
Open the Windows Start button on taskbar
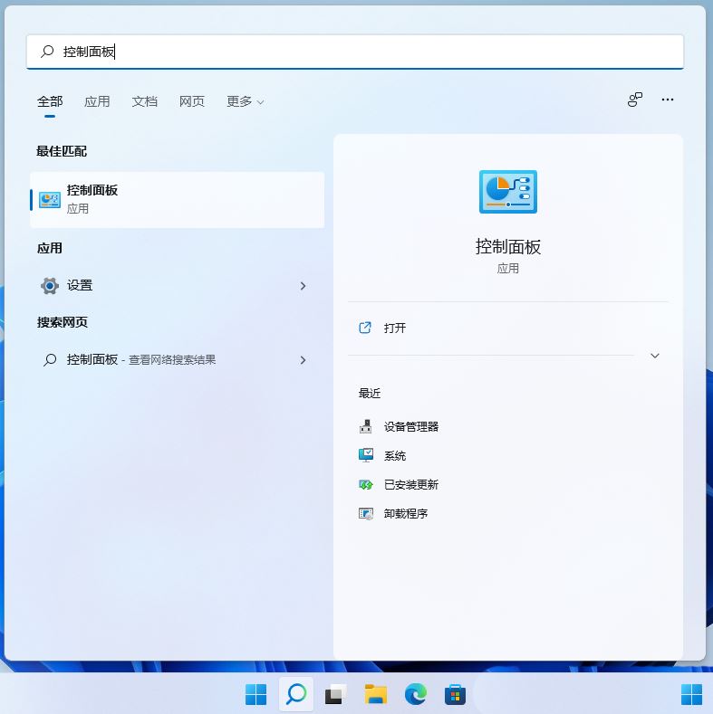point(255,694)
